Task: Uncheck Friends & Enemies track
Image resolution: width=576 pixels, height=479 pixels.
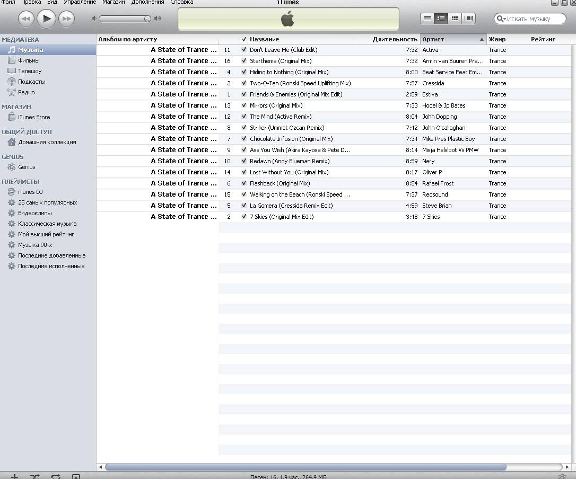Action: (x=244, y=94)
